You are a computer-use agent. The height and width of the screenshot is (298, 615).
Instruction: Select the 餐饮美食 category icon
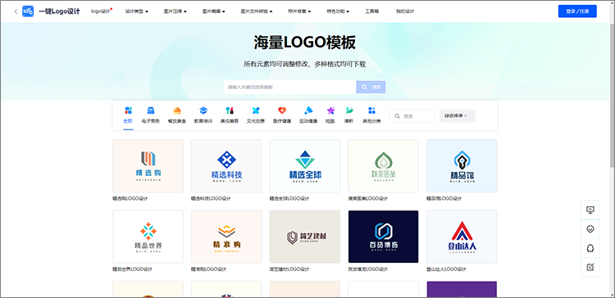point(177,111)
